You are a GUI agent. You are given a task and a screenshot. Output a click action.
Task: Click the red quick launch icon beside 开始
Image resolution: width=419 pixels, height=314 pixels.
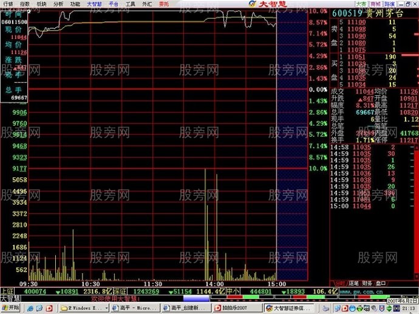pos(49,308)
